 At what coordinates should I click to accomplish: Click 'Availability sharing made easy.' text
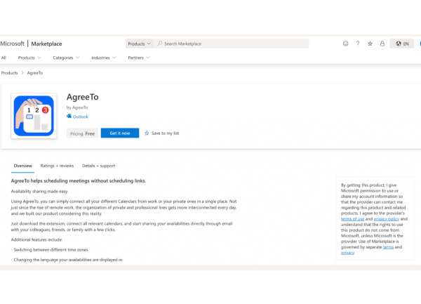point(39,191)
